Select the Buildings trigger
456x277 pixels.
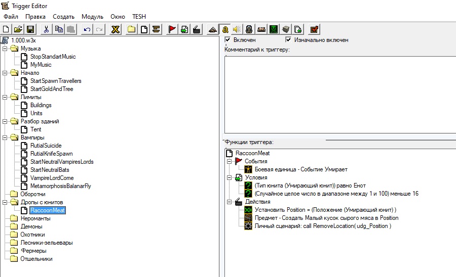[41, 105]
